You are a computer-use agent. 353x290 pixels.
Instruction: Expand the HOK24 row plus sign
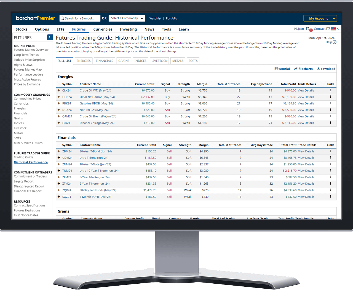[59, 97]
